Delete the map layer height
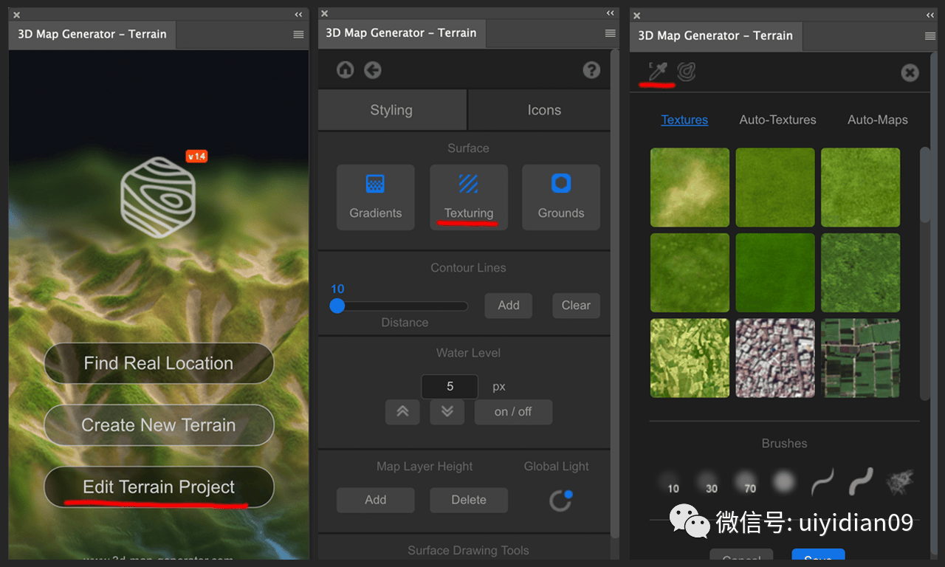 click(469, 500)
